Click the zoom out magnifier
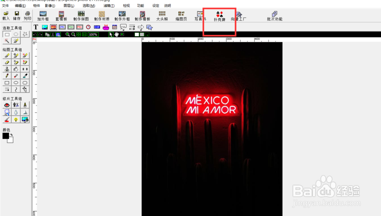 [x=73, y=35]
